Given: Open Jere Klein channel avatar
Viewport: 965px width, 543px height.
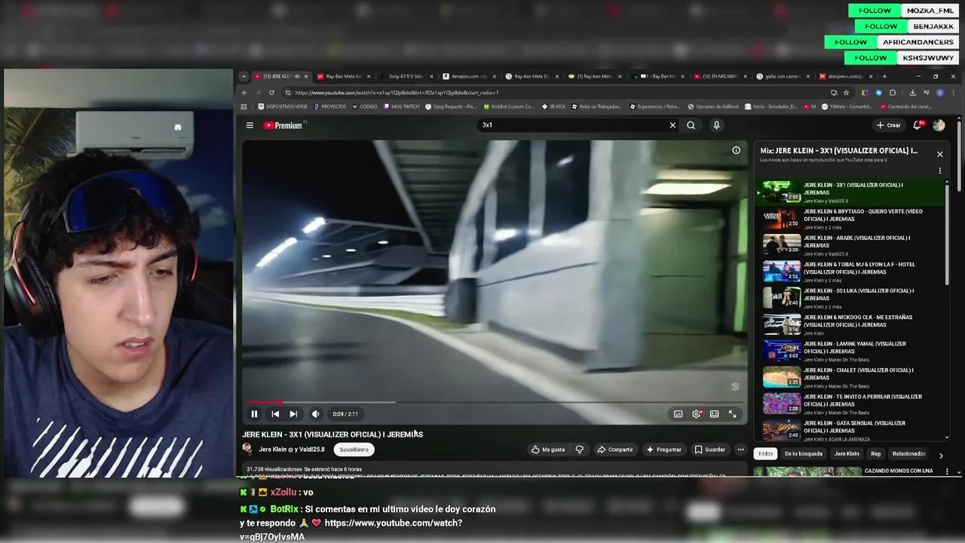Looking at the screenshot, I should tap(247, 449).
